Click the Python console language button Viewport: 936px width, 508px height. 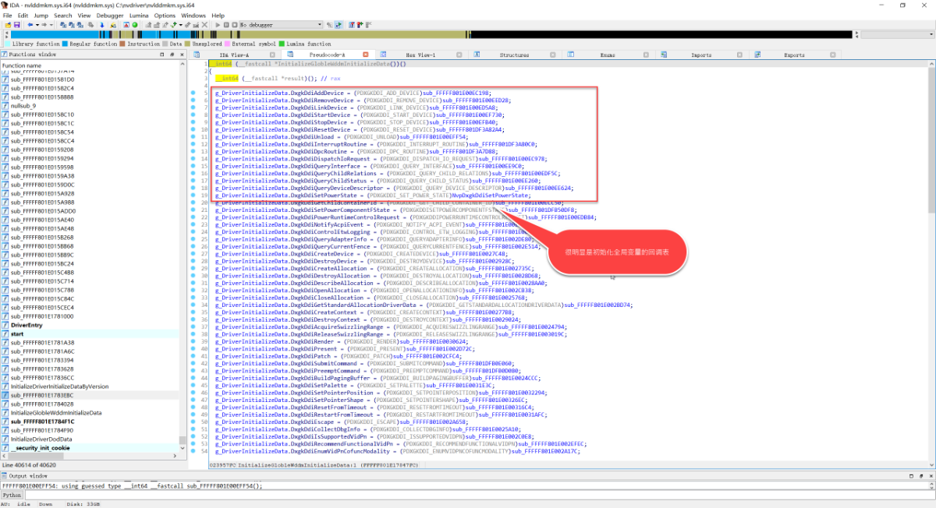(x=12, y=495)
